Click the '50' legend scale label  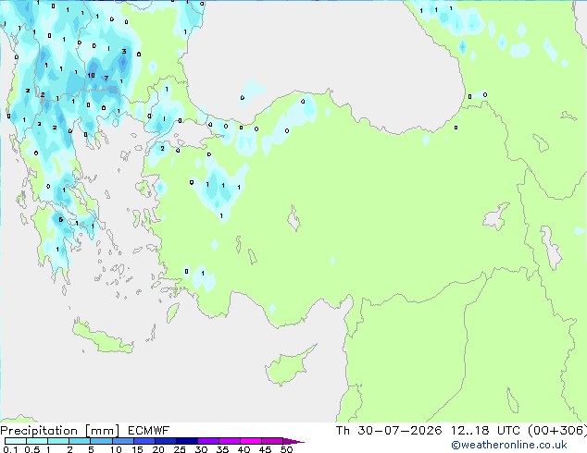point(287,449)
